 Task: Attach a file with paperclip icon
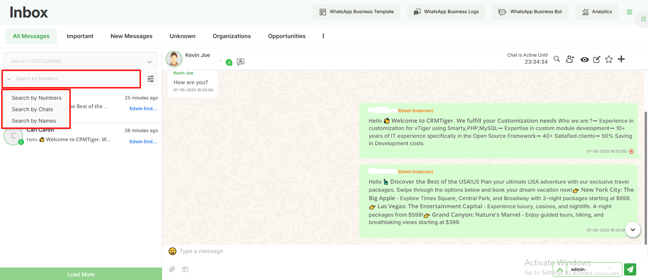[172, 269]
